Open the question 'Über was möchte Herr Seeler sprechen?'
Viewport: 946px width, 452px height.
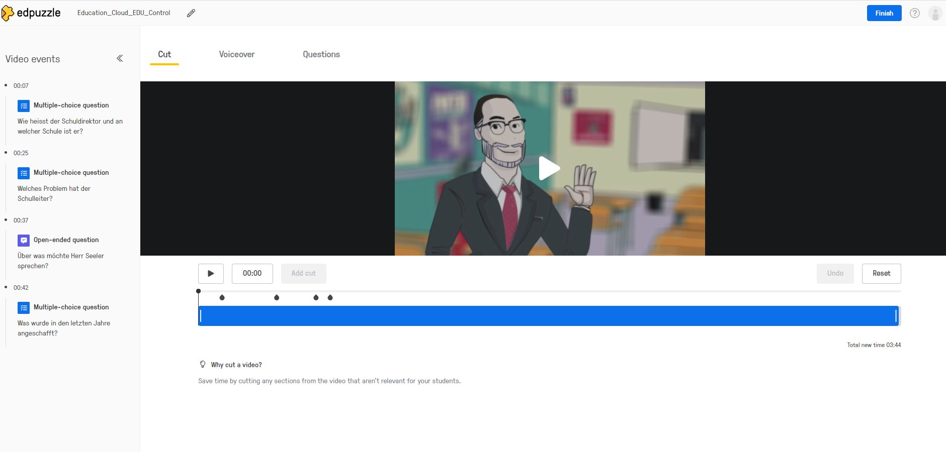[61, 261]
